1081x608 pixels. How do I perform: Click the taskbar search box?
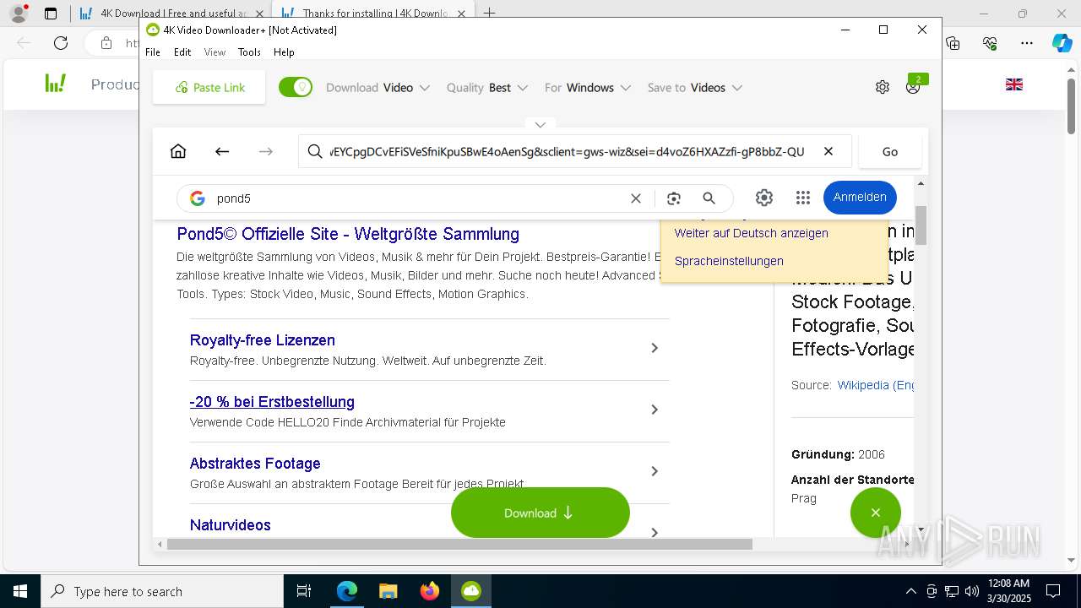click(162, 591)
